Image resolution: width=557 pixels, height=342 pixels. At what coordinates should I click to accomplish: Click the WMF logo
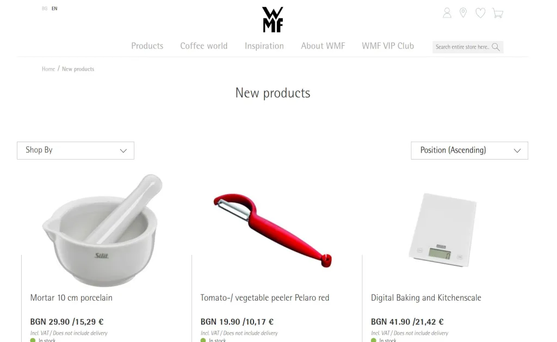(x=273, y=20)
